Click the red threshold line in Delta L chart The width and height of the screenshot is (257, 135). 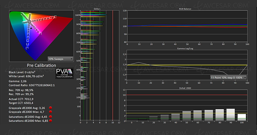(113, 64)
